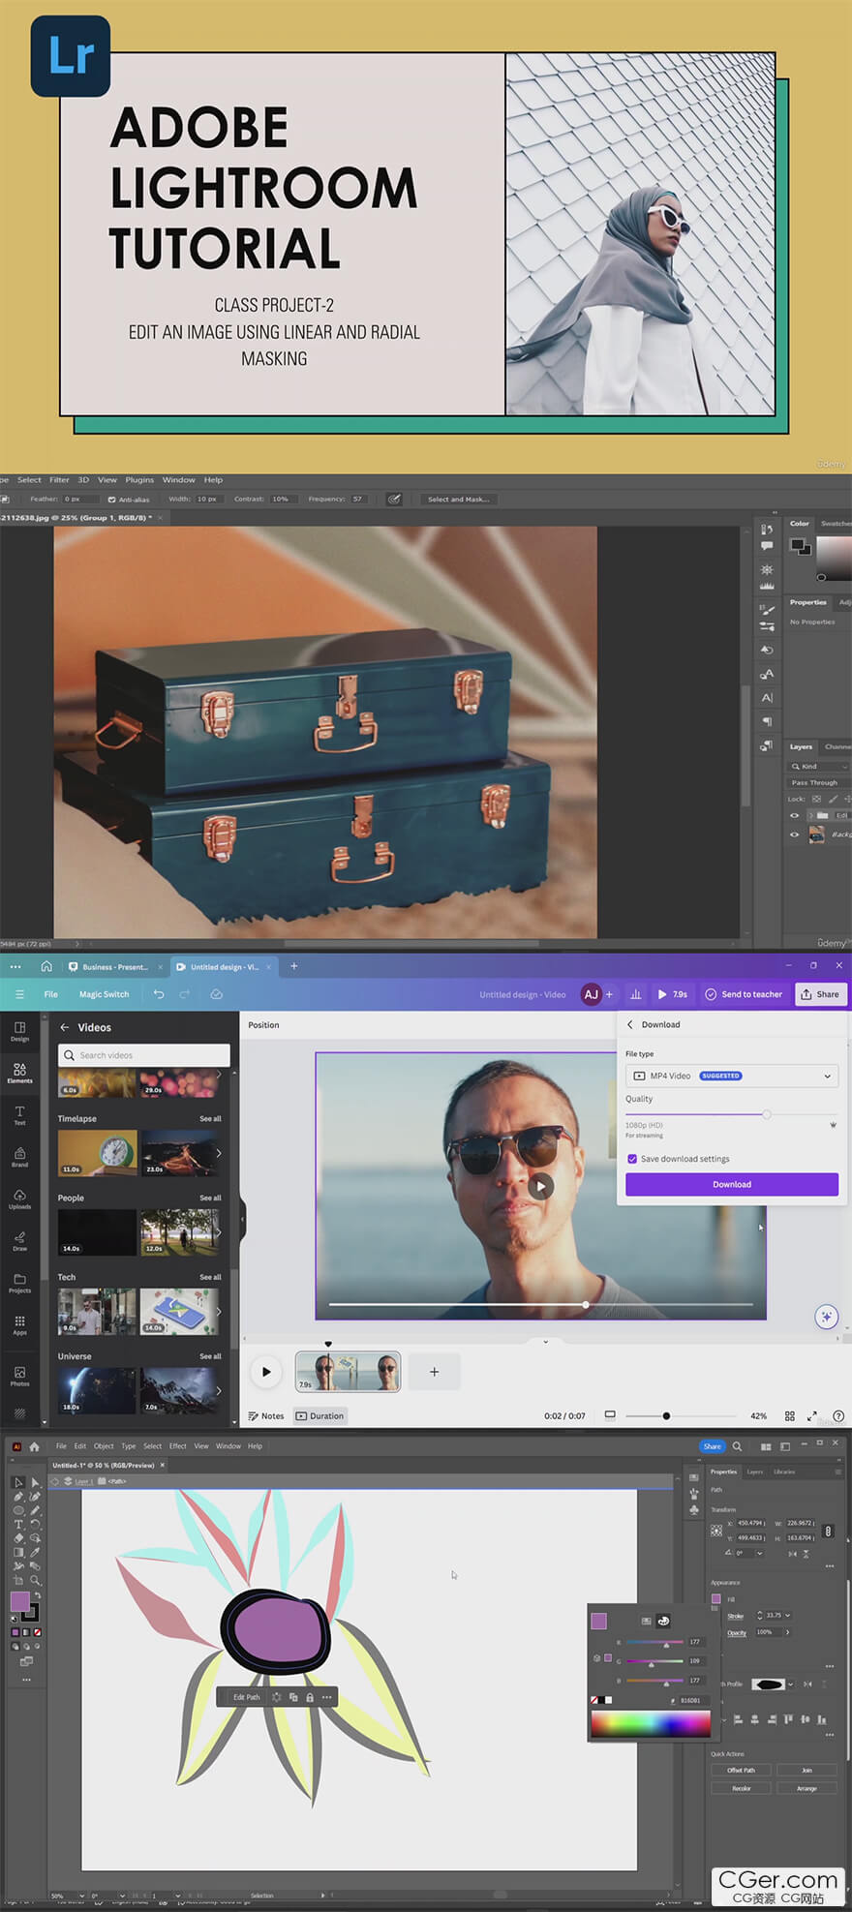Select the Text tool in Canva sidebar
Viewport: 852px width, 1912px height.
point(19,1114)
